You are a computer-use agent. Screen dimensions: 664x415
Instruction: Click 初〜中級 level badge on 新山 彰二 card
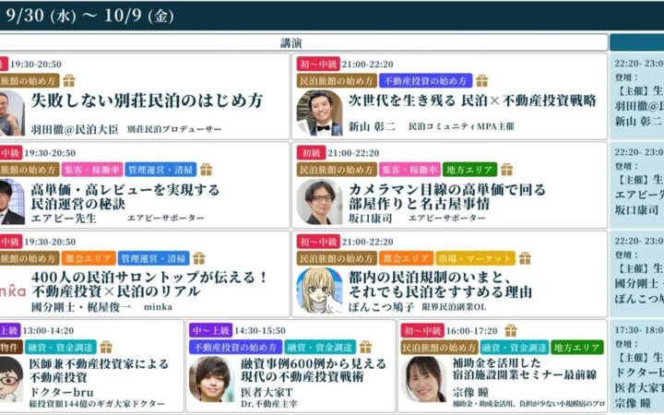[318, 64]
